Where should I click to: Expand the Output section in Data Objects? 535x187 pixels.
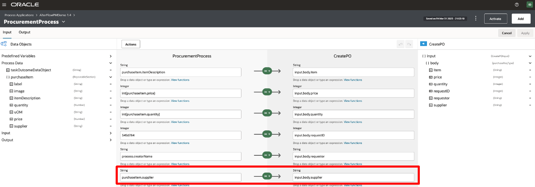(x=111, y=140)
